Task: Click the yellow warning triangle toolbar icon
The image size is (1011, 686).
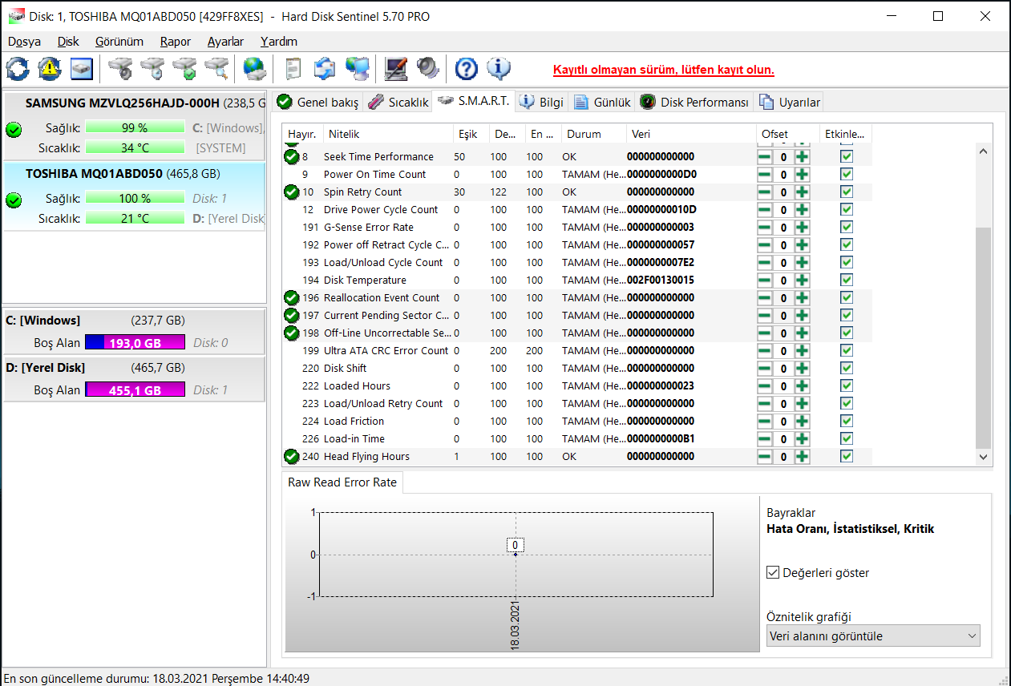Action: point(50,69)
